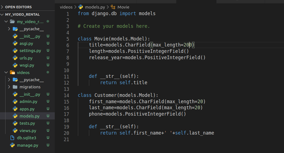The width and height of the screenshot is (284, 153).
Task: Click 'length=models.PositiveIntegerField()' line
Action: [139, 51]
